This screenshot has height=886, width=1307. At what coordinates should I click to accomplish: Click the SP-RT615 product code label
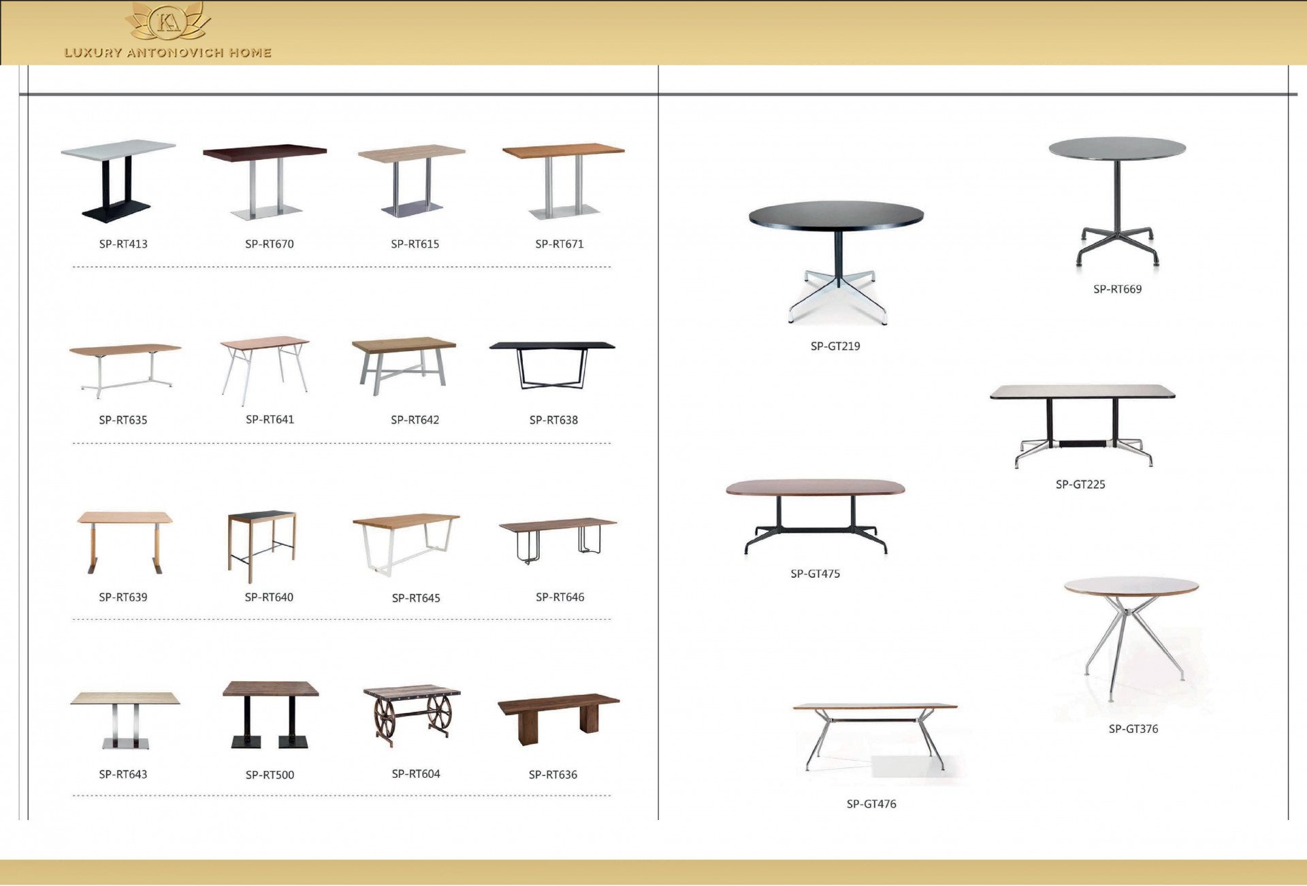click(x=415, y=244)
